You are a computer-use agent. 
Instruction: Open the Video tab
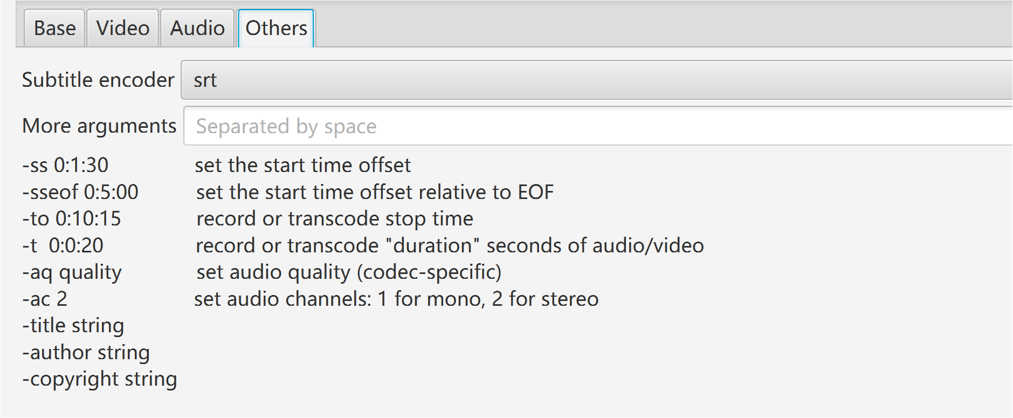click(x=122, y=29)
